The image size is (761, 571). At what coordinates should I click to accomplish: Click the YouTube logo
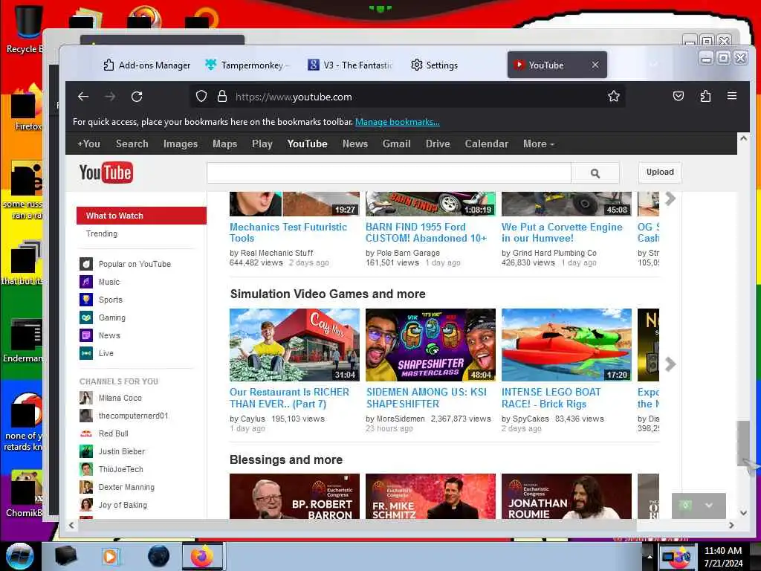point(106,172)
